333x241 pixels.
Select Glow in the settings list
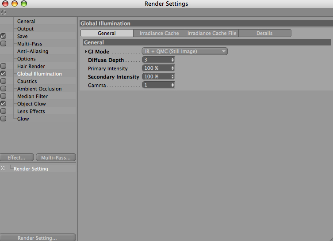click(x=23, y=119)
